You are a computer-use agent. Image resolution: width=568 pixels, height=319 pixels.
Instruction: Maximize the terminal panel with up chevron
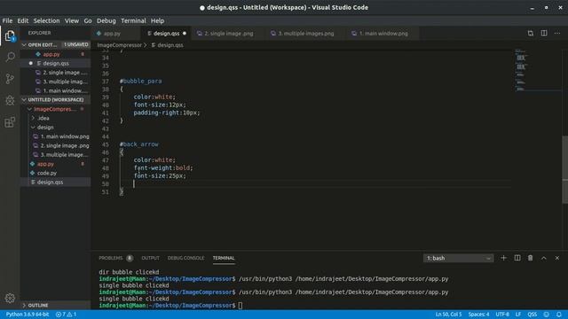[544, 258]
